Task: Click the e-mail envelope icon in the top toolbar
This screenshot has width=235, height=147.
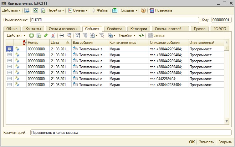Action: [x=115, y=10]
